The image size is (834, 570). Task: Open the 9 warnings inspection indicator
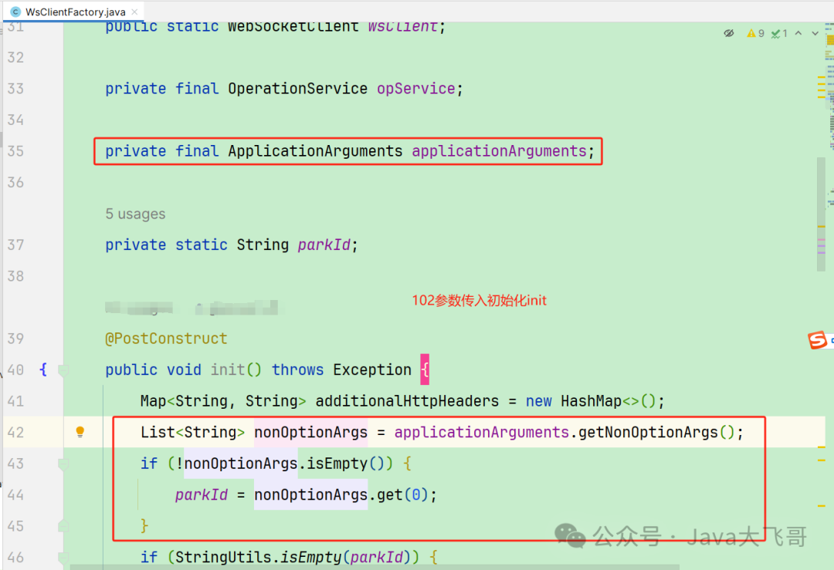755,33
